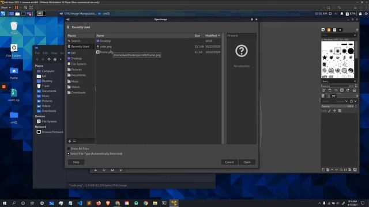Open Pictures in Open Image Places sidebar

tap(81, 70)
